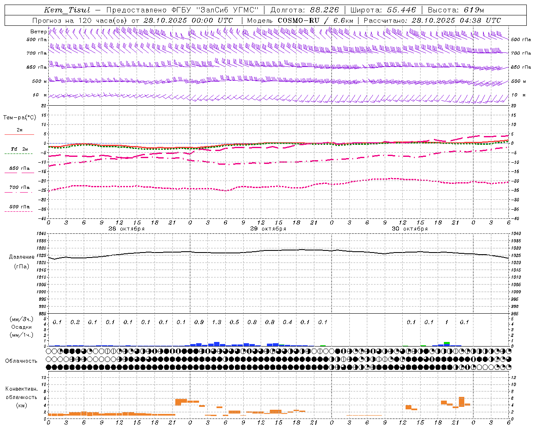Click the 'Давление' pressure panel label
The width and height of the screenshot is (533, 426).
[x=22, y=257]
